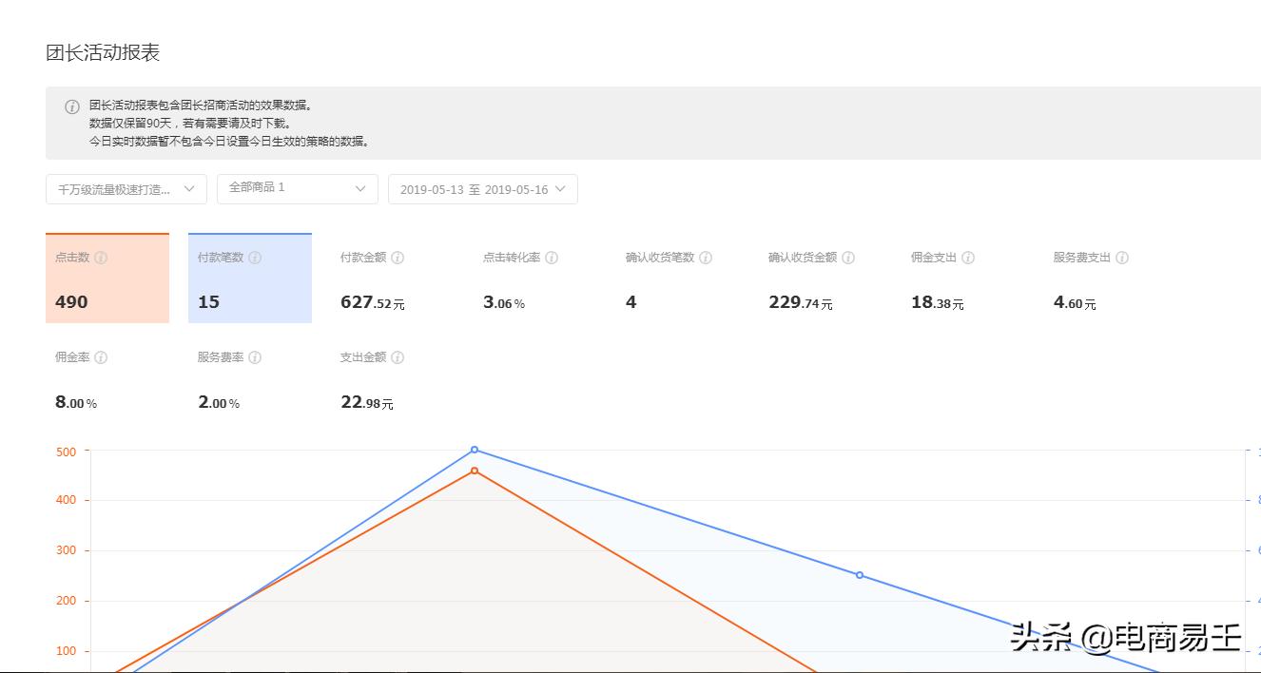Screen dimensions: 1261x673
Task: Open the 付款金额 tooltip info icon
Action: (398, 258)
